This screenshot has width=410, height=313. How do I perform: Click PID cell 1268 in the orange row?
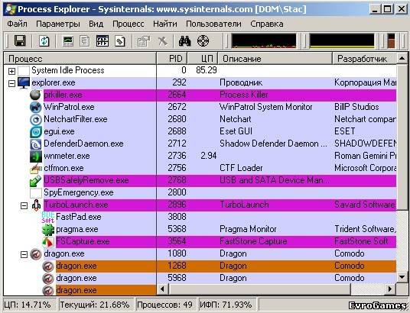[x=177, y=266]
